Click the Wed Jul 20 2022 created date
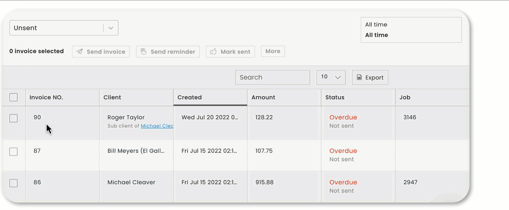The height and width of the screenshot is (210, 509). tap(210, 117)
